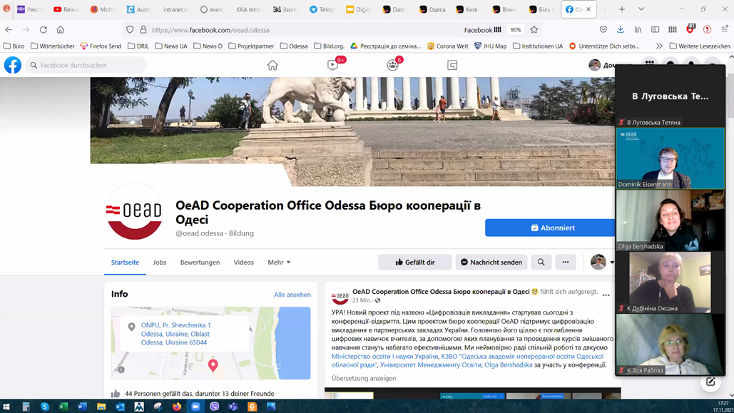Open the JHU Map bookmark
The height and width of the screenshot is (413, 734).
pyautogui.click(x=491, y=46)
